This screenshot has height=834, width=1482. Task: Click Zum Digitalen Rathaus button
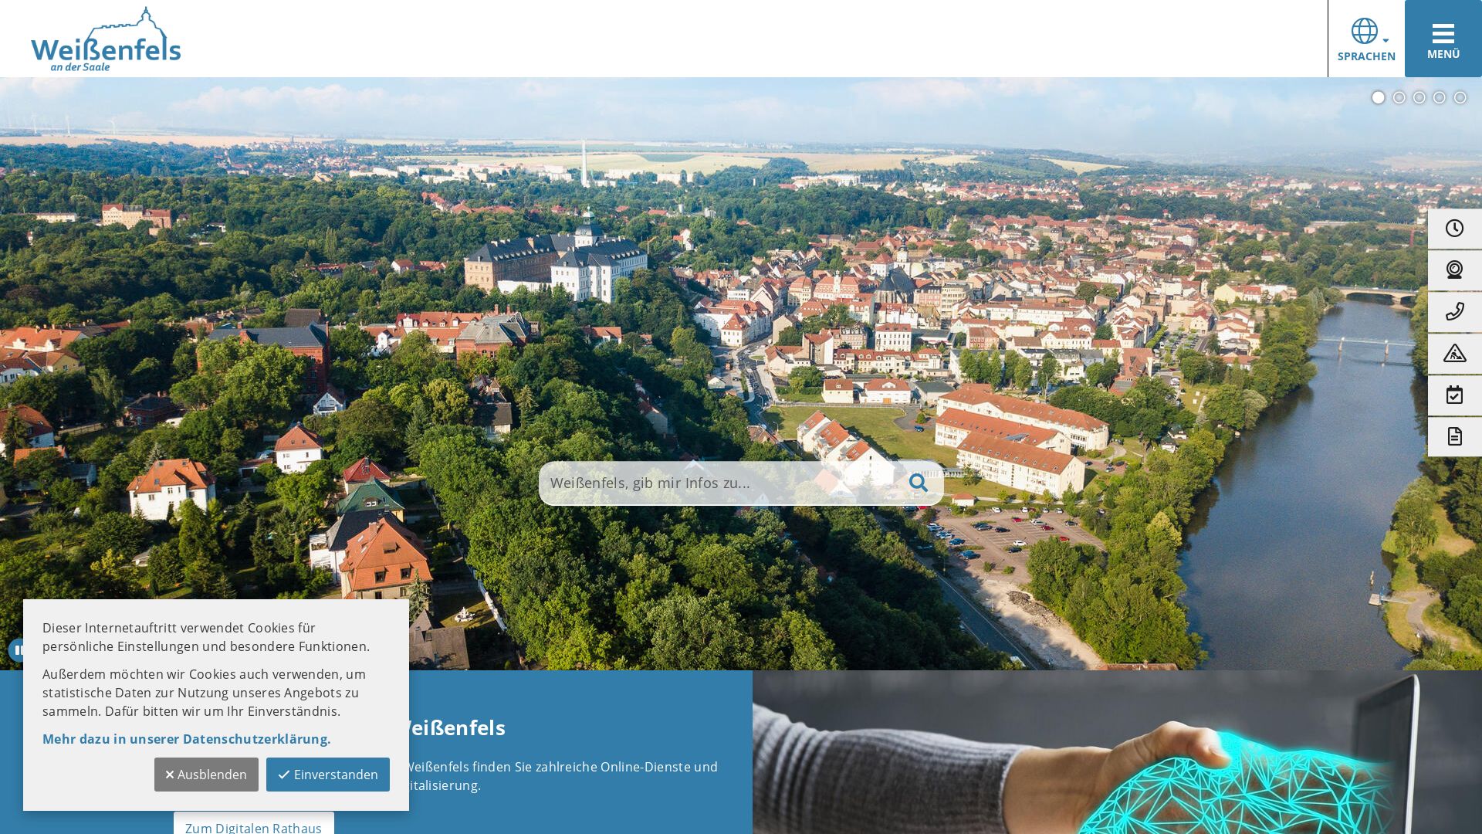tap(253, 826)
